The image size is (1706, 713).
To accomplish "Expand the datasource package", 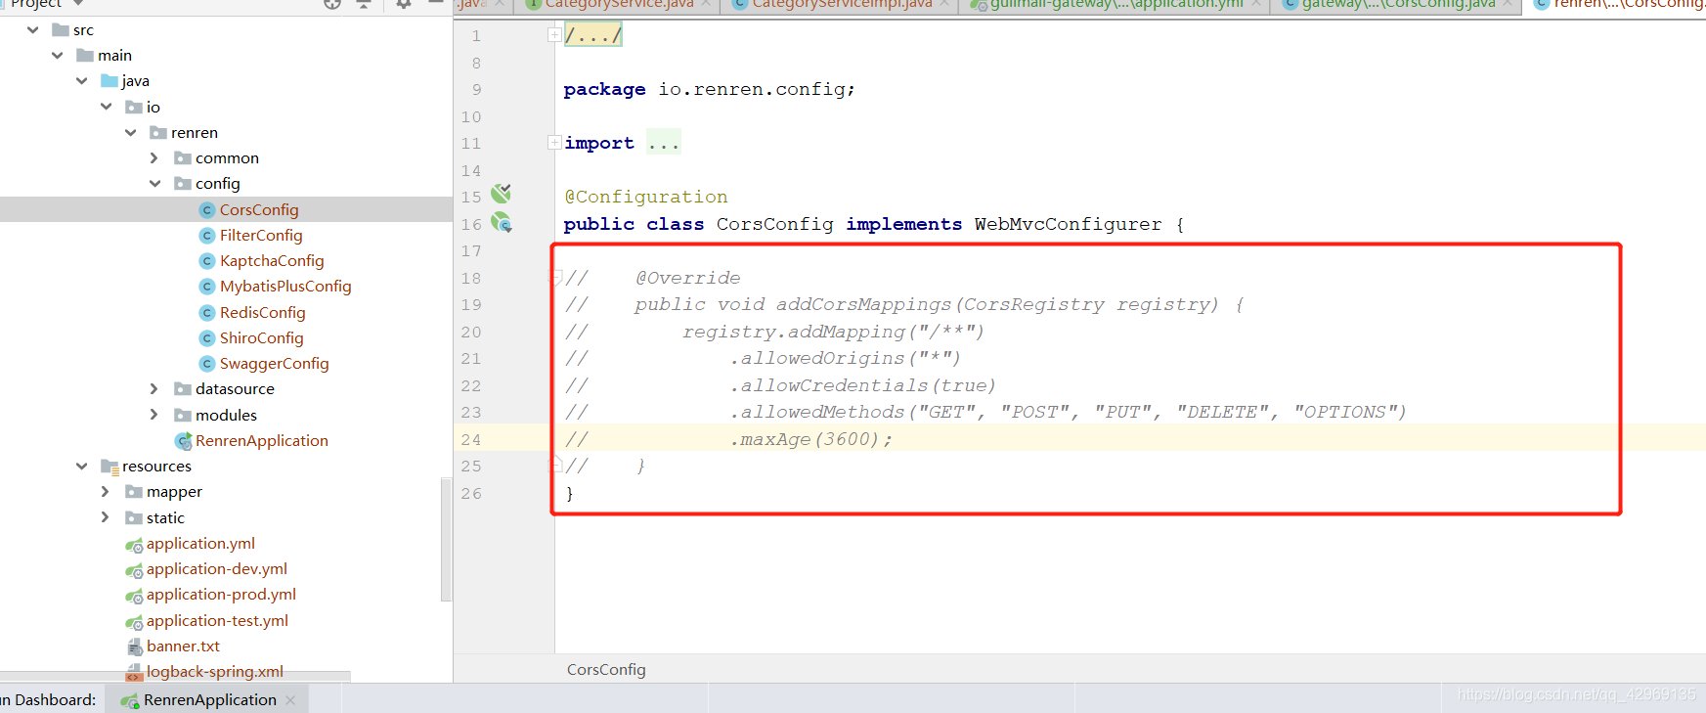I will coord(154,389).
